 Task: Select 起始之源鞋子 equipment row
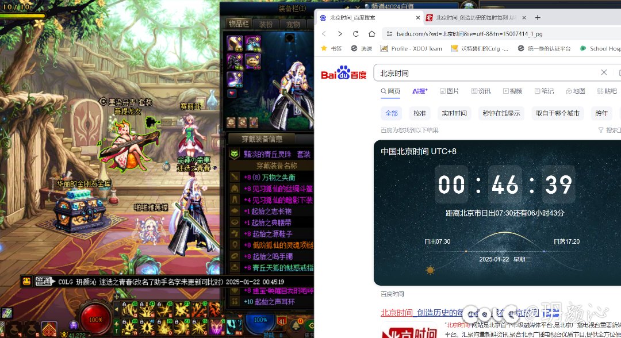pos(271,233)
